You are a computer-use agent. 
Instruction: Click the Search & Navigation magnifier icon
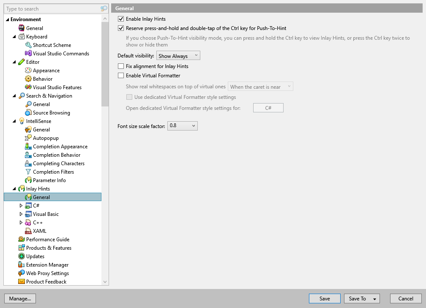tap(22, 95)
